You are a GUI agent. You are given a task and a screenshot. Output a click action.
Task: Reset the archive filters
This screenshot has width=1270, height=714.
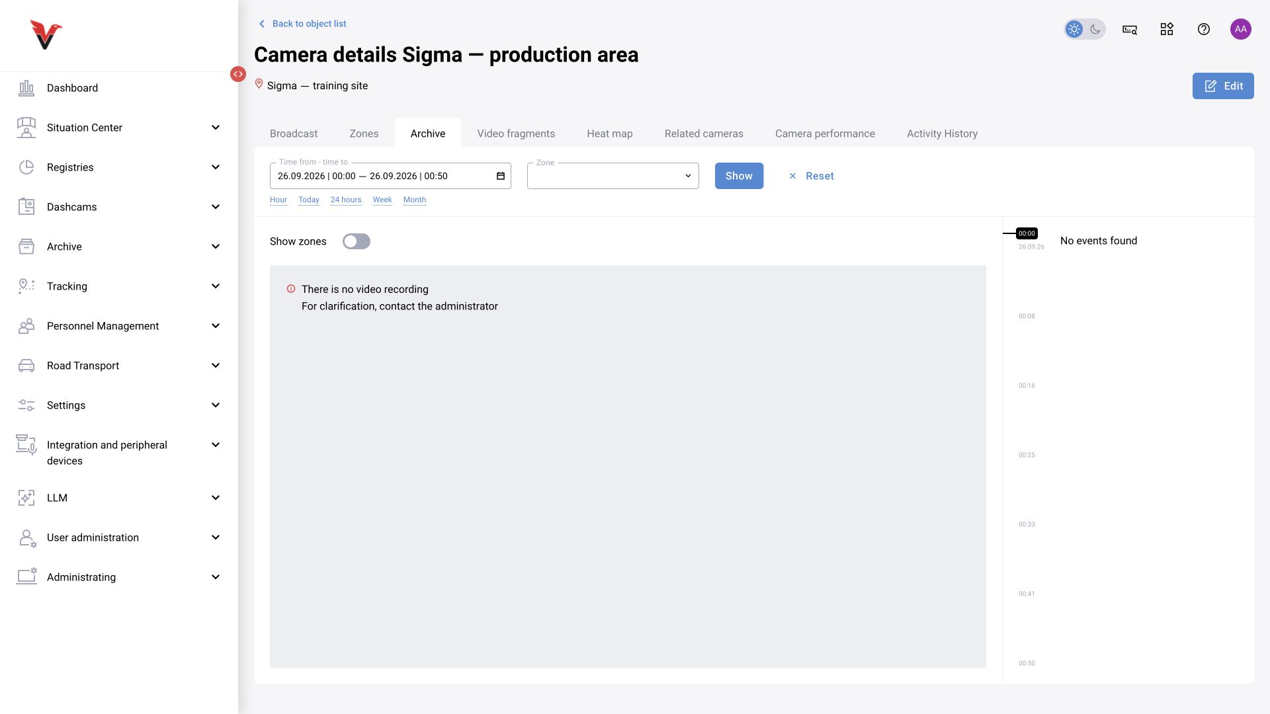811,176
